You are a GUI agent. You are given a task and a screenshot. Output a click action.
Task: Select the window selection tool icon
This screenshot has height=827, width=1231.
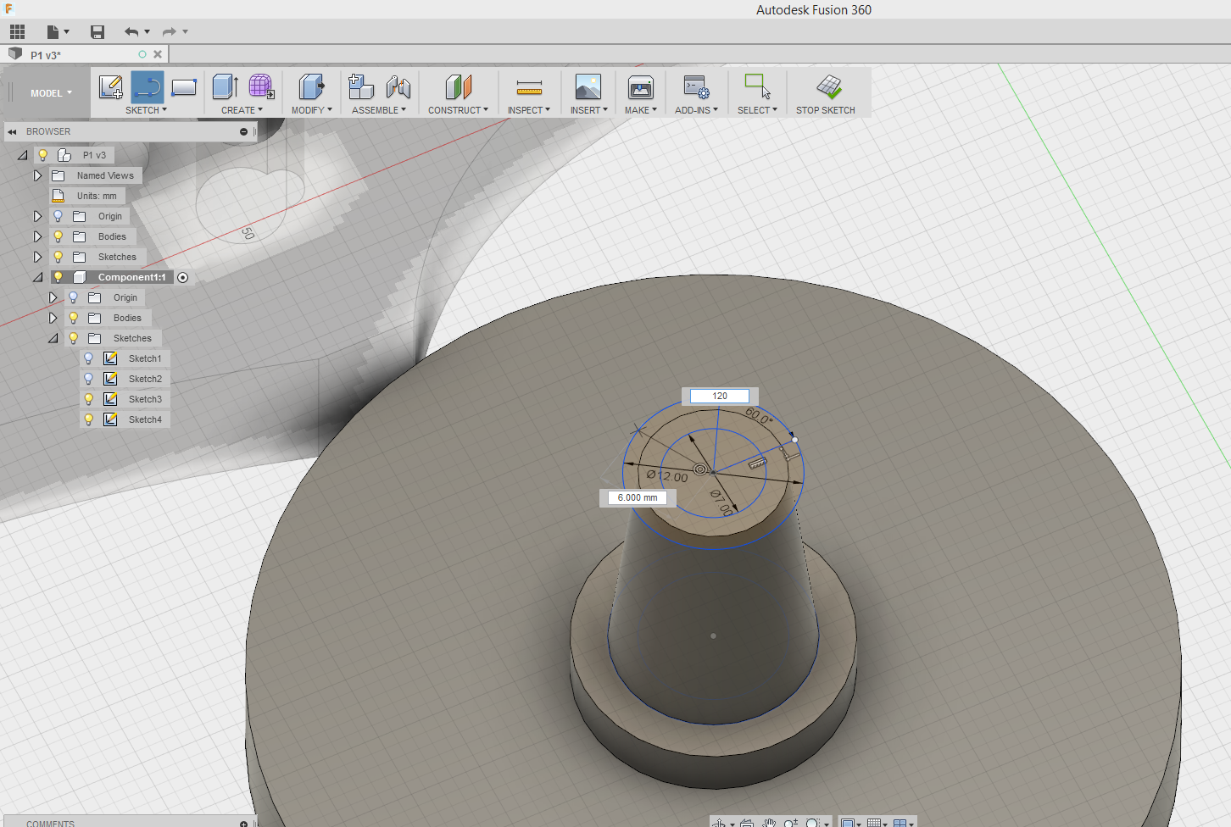click(x=757, y=86)
